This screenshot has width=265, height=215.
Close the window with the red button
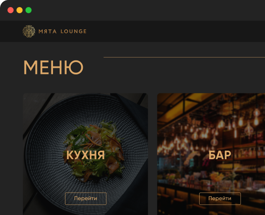(10, 10)
